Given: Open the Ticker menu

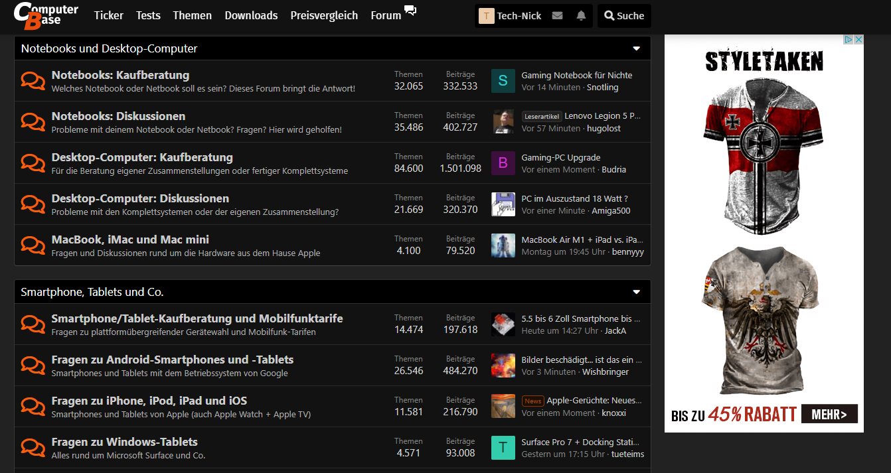Looking at the screenshot, I should coord(109,15).
